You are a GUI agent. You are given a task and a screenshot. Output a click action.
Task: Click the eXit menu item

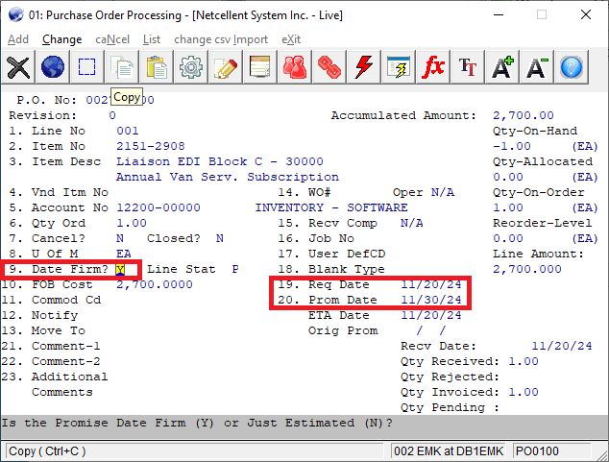(291, 39)
